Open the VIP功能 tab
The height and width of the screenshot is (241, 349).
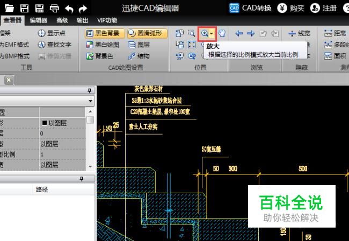107,20
